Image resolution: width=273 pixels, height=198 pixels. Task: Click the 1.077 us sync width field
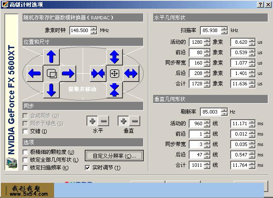[x=240, y=63]
